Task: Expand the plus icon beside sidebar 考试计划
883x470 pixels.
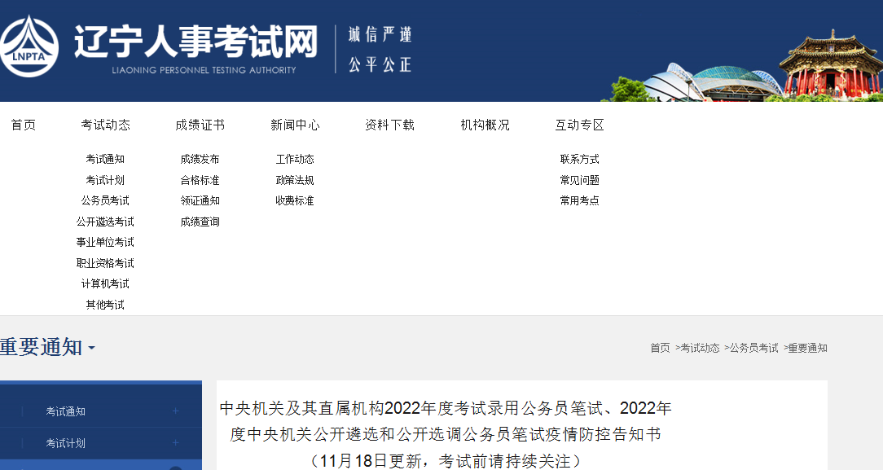Action: click(x=176, y=442)
